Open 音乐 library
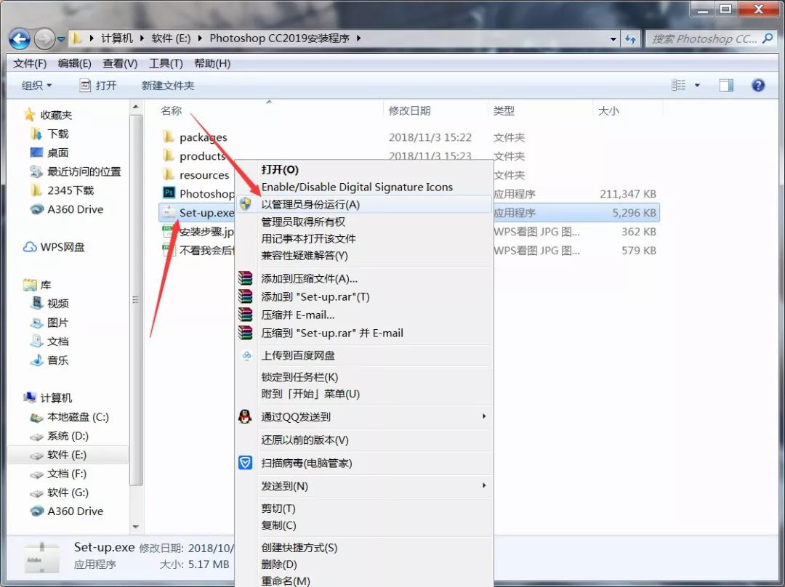The width and height of the screenshot is (785, 587). [x=49, y=360]
